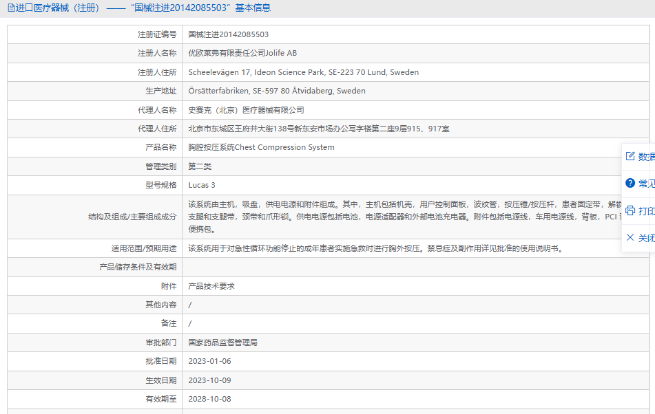Screen dimensions: 655x414
Task: Click the 代理人名称 row label
Action: pyautogui.click(x=157, y=110)
